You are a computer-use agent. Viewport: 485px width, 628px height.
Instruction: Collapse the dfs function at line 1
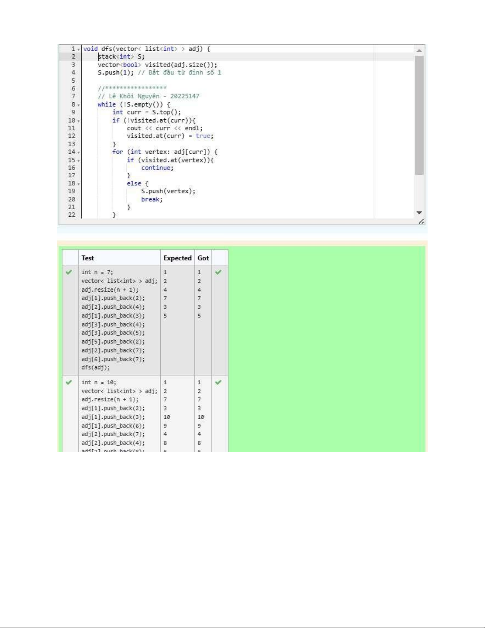(79, 50)
